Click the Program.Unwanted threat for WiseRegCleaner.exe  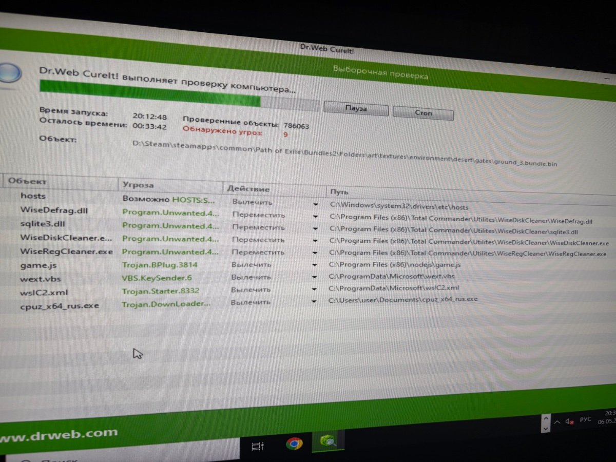pyautogui.click(x=171, y=252)
